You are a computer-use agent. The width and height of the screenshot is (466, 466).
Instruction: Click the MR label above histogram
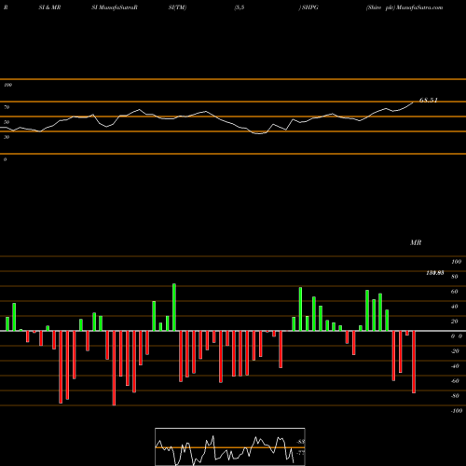click(x=416, y=242)
